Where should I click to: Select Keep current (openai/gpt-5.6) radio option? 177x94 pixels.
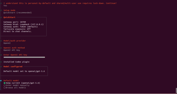point(22,83)
